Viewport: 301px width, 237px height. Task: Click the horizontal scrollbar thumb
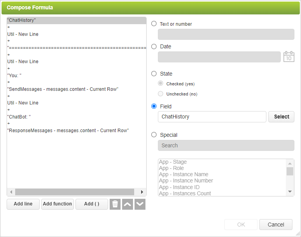pyautogui.click(x=74, y=192)
